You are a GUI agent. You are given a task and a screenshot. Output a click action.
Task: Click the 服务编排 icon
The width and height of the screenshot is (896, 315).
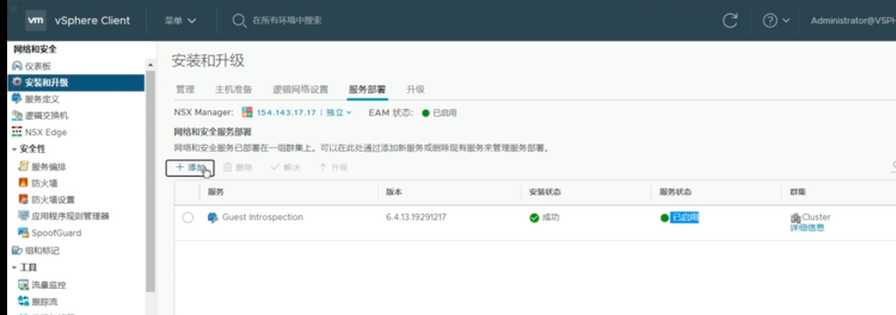[x=23, y=166]
